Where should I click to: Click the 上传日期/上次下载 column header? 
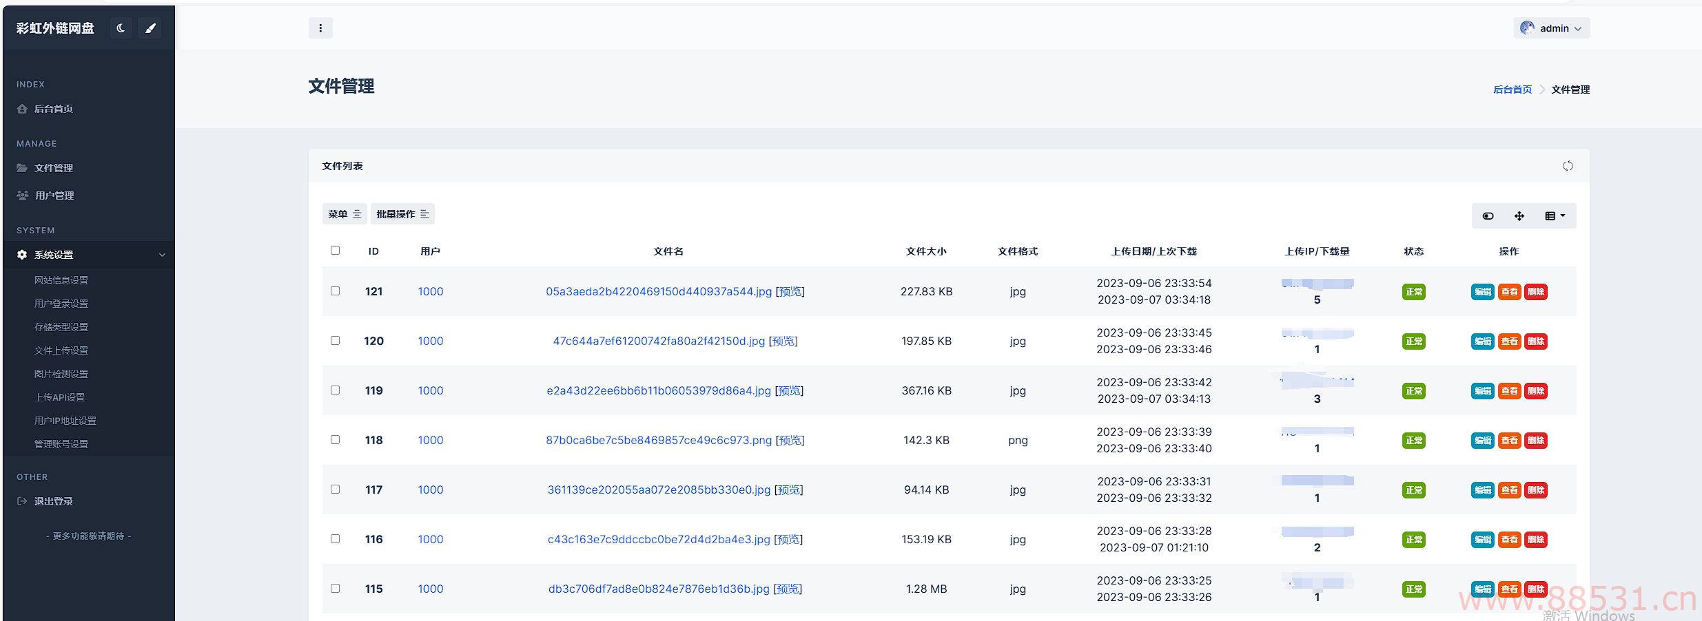click(1154, 251)
